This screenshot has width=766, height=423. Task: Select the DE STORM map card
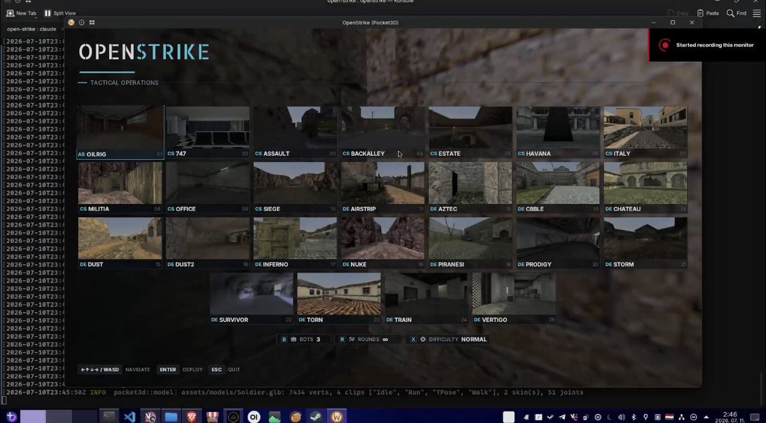pos(645,243)
